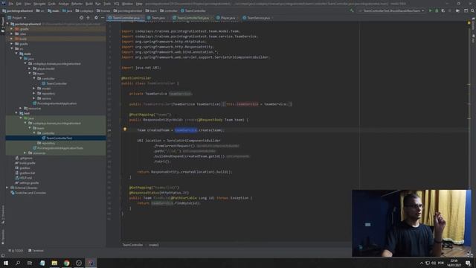
Task: Open the File menu
Action: click(10, 4)
